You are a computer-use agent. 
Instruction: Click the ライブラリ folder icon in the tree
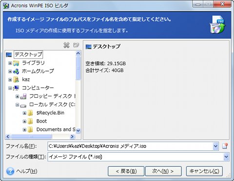coord(16,63)
